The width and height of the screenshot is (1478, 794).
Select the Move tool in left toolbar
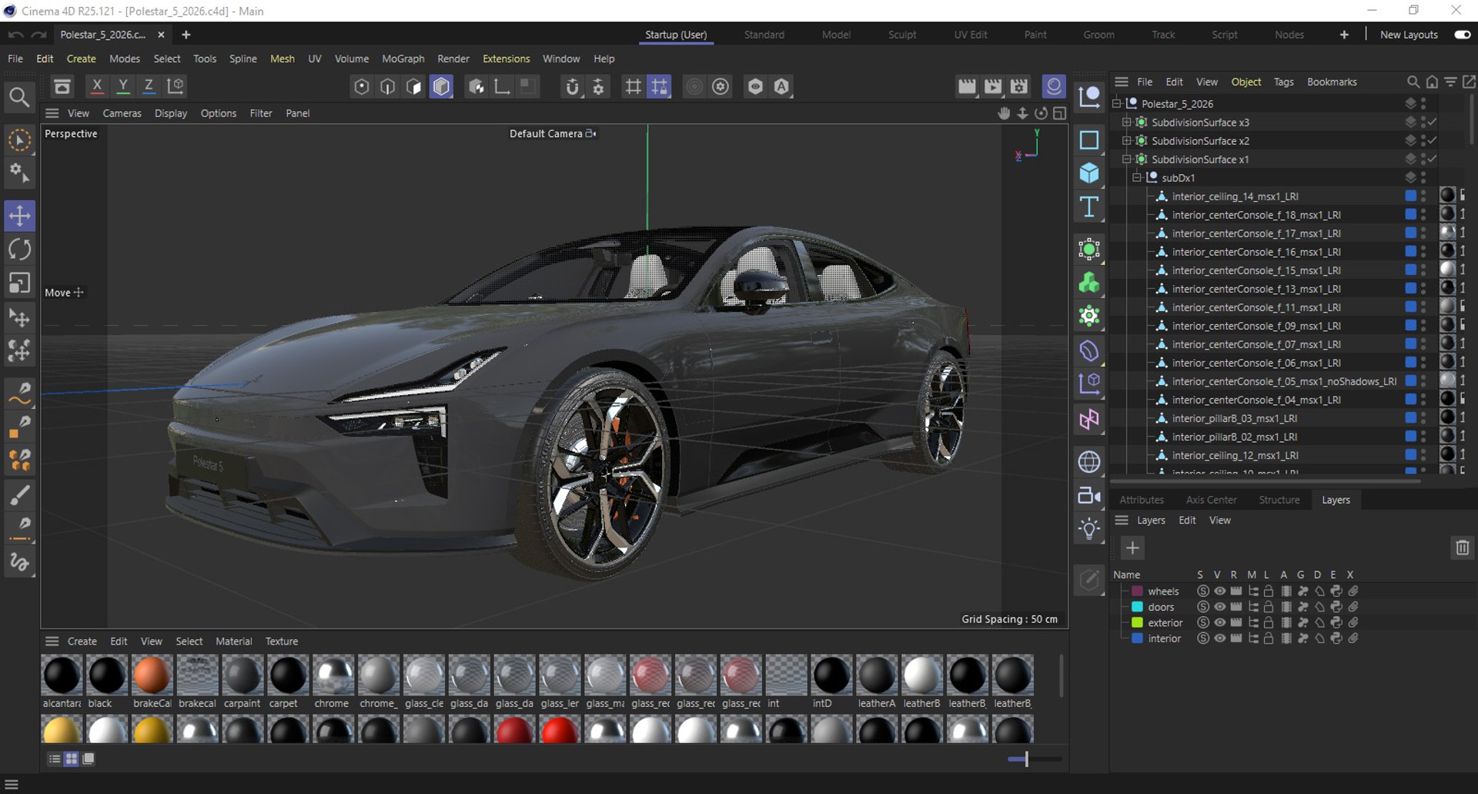click(x=19, y=216)
